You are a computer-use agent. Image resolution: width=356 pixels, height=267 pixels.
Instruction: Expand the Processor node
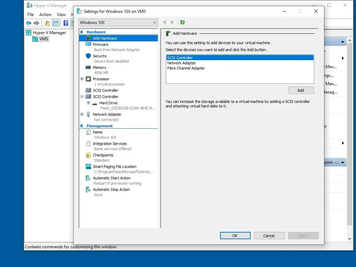82,79
